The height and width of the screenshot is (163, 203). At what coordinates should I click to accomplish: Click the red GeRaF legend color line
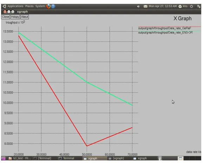(170, 26)
